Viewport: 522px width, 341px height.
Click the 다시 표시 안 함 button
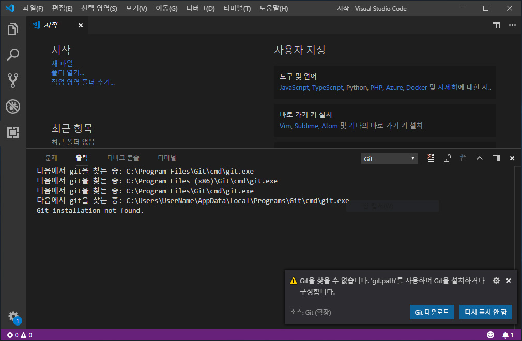486,312
